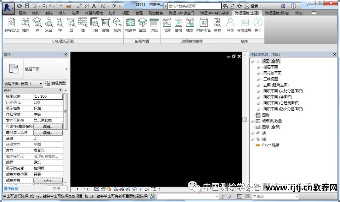This screenshot has height=202, width=340.
Task: Click the help question mark icon
Action: 293,6
